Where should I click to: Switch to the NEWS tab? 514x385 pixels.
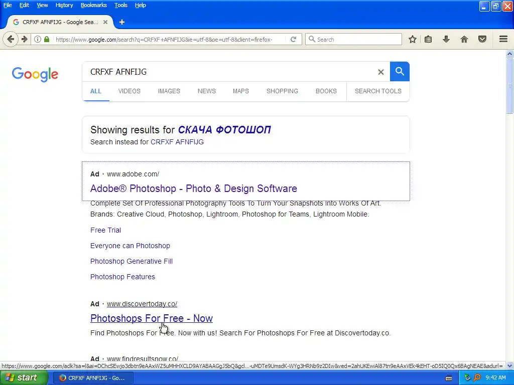207,91
